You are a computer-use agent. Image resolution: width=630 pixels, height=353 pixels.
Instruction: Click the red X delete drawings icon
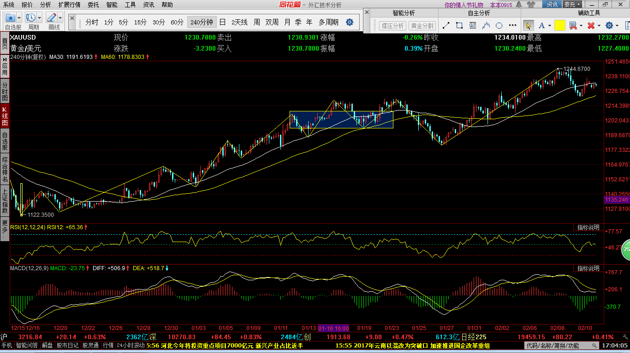591,25
